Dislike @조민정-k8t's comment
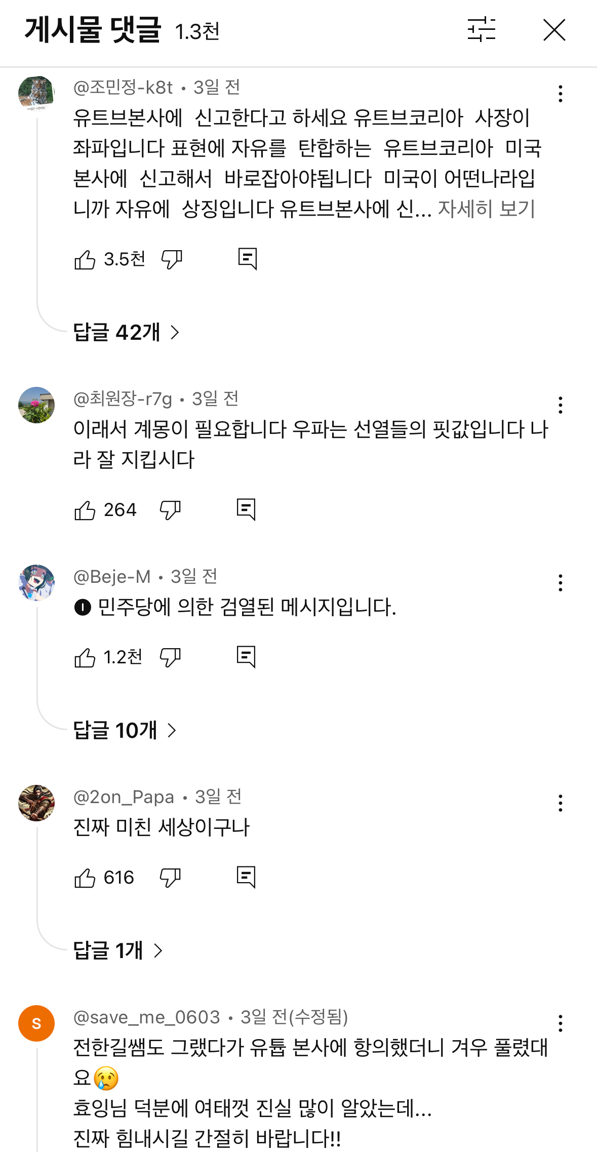This screenshot has width=597, height=1152. click(171, 259)
